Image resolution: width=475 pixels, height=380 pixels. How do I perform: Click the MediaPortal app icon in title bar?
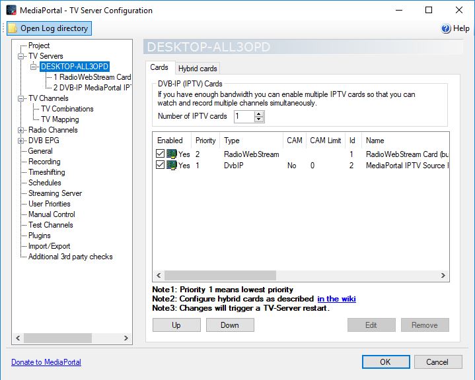[x=11, y=10]
